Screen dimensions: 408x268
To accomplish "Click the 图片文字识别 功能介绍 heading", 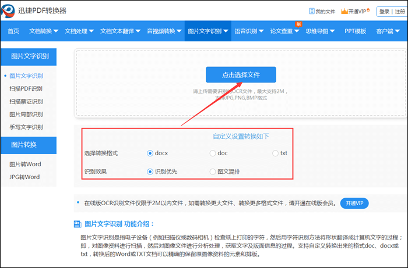I will [119, 224].
